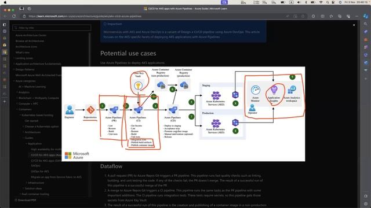Image resolution: width=371 pixels, height=208 pixels.
Task: Open Browse all Architectures link
Action: pyautogui.click(x=30, y=41)
